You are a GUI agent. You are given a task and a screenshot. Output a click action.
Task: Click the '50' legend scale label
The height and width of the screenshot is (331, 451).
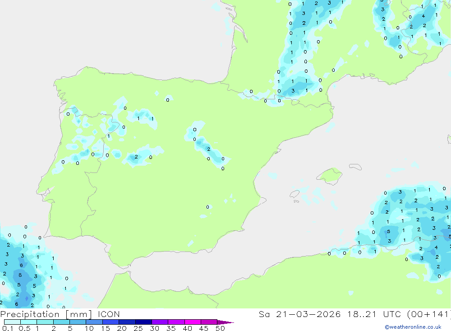point(221,328)
